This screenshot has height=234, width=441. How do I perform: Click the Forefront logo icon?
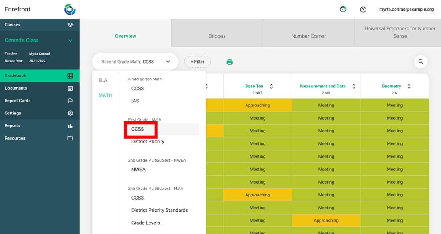pyautogui.click(x=70, y=9)
